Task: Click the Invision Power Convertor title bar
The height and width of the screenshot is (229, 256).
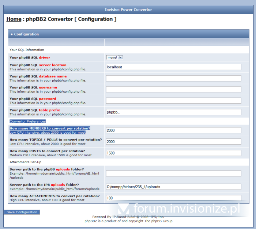Action: pyautogui.click(x=128, y=9)
